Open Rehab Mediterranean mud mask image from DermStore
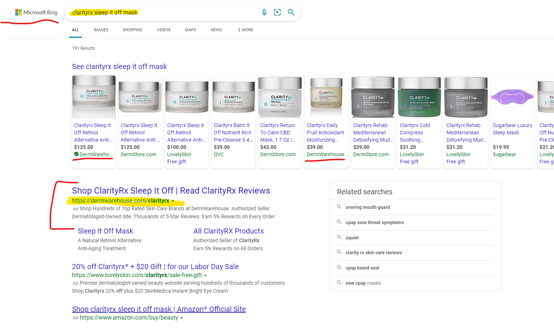The image size is (554, 329). (x=373, y=97)
